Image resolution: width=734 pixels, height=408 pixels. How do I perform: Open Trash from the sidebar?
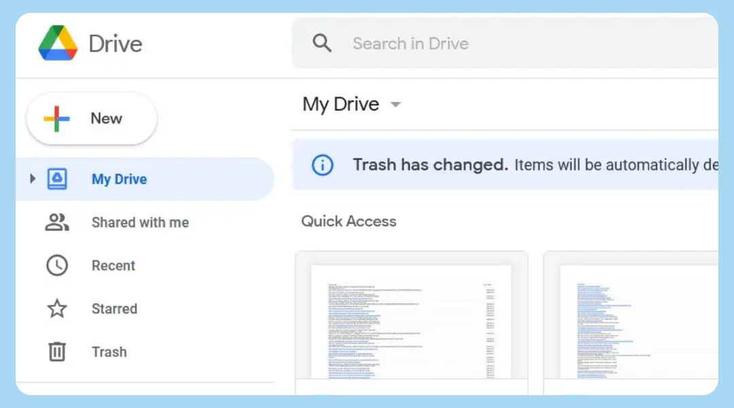coord(109,352)
